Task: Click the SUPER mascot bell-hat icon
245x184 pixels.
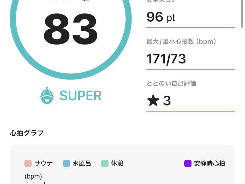Action: [47, 96]
